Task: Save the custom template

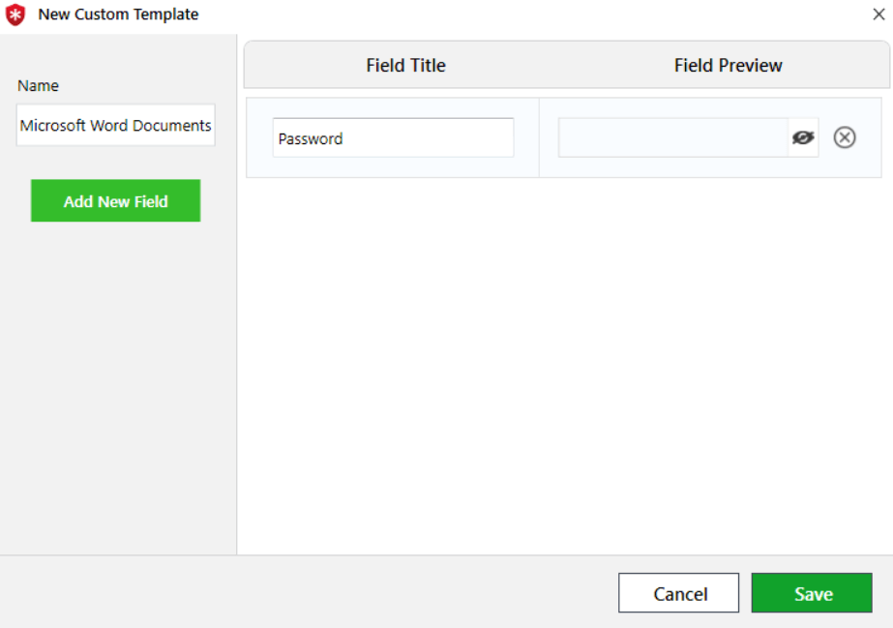Action: (x=812, y=593)
